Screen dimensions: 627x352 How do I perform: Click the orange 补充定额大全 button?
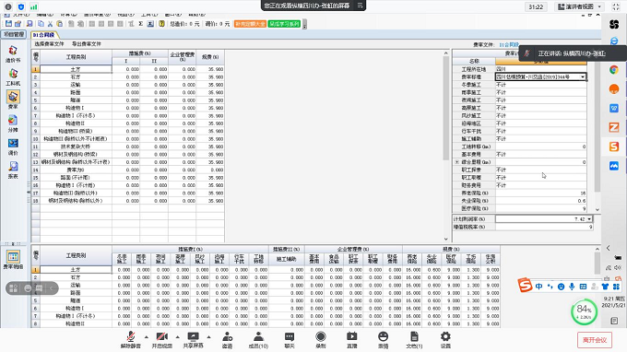coord(250,24)
